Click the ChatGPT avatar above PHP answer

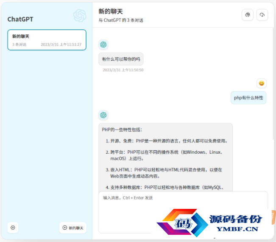[x=103, y=115]
